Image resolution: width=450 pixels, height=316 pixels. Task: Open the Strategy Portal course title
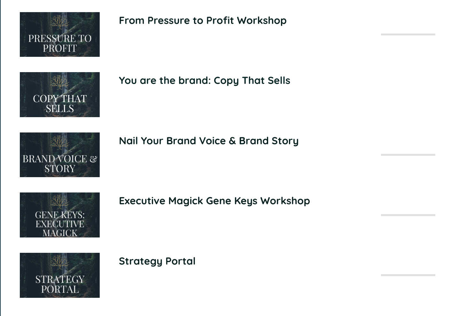pos(157,261)
